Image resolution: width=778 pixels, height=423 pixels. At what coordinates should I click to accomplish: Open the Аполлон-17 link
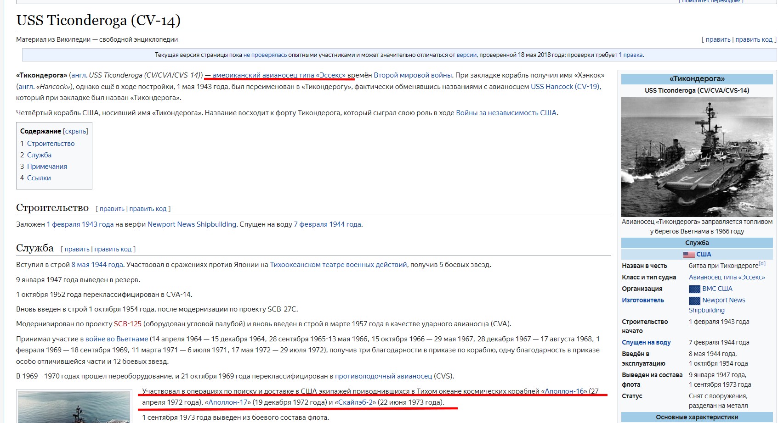(228, 402)
